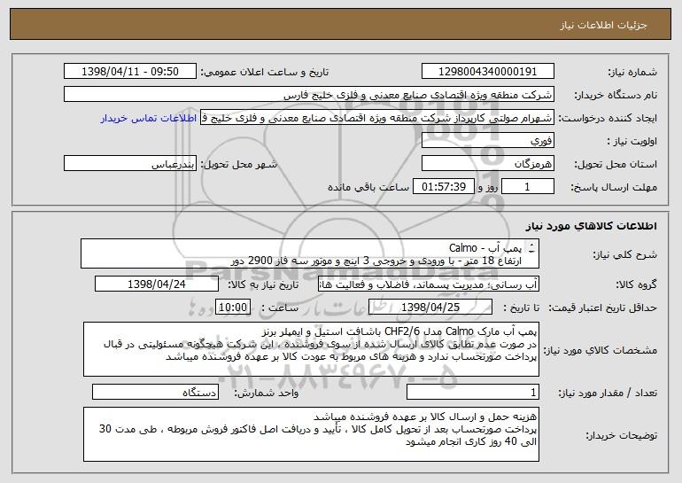Click the buyer notes text area

point(311,434)
